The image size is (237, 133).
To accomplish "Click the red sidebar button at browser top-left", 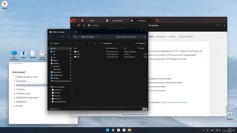I will (73, 21).
